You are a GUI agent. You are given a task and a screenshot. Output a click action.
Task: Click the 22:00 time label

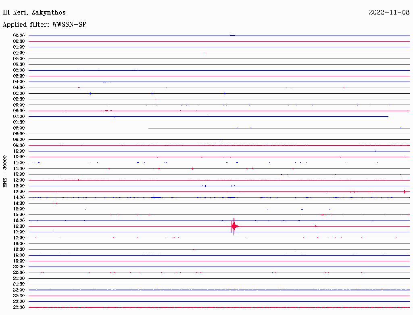coord(19,290)
